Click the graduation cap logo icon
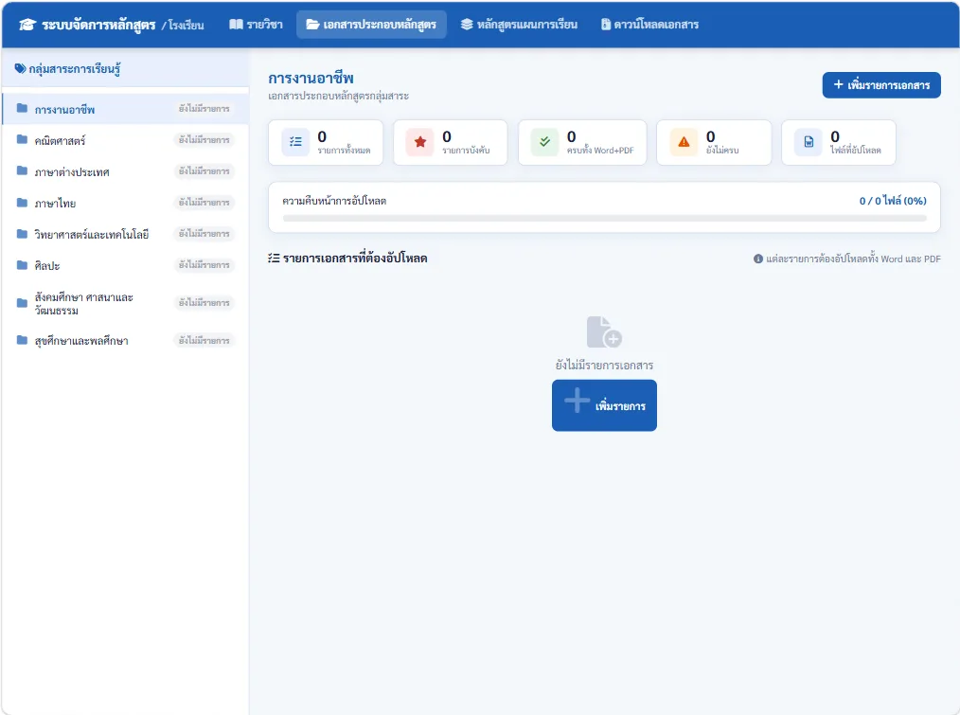 tap(27, 25)
